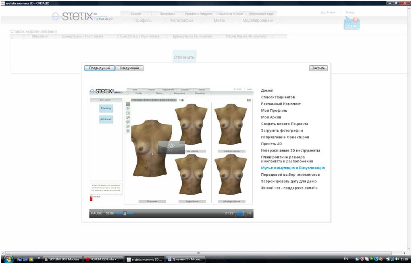Open the Передовой выбор имплантатов topic
This screenshot has width=412, height=264.
pyautogui.click(x=290, y=175)
